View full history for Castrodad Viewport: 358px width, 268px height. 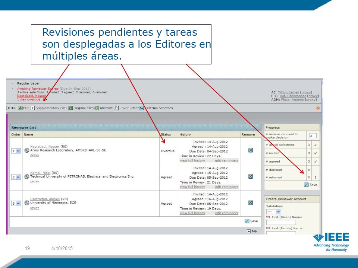(192, 213)
